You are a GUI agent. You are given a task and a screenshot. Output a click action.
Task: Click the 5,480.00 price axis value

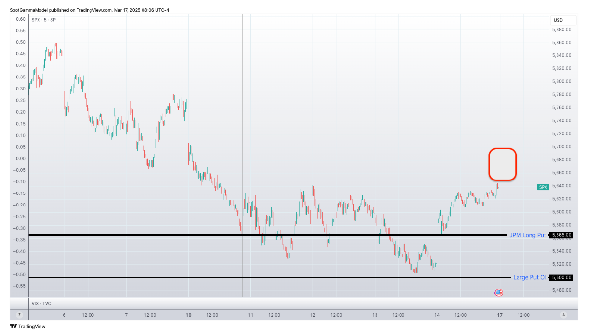coord(561,290)
